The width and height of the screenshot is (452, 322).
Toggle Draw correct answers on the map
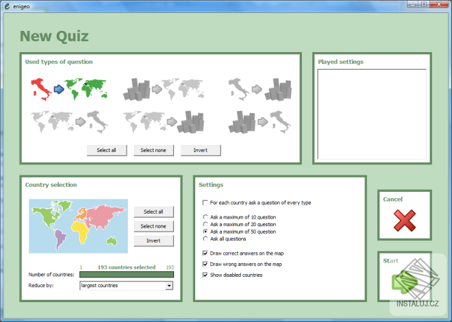click(205, 253)
